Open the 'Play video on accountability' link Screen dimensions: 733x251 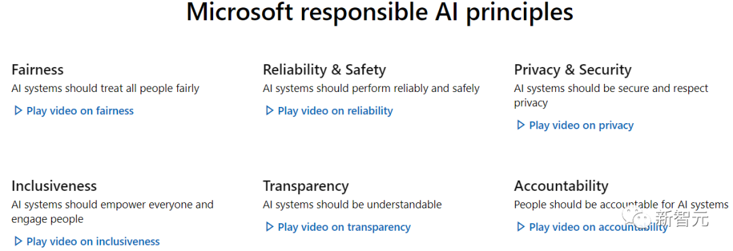point(593,227)
